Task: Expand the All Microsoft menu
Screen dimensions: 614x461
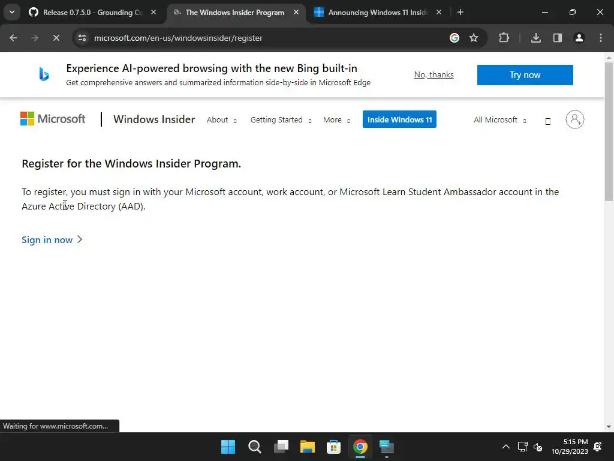Action: pos(499,120)
